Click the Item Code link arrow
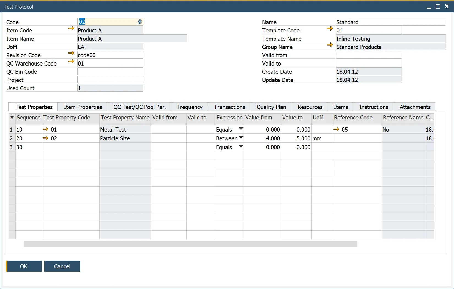Image resolution: width=454 pixels, height=289 pixels. (71, 28)
